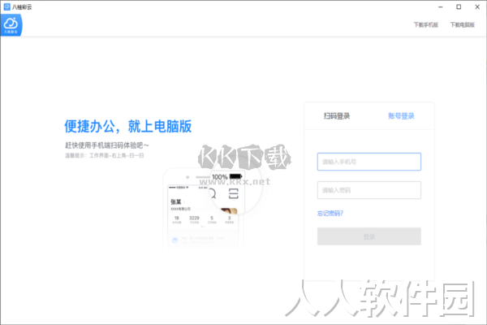Maximize the 八桂彩云 window

click(x=459, y=6)
